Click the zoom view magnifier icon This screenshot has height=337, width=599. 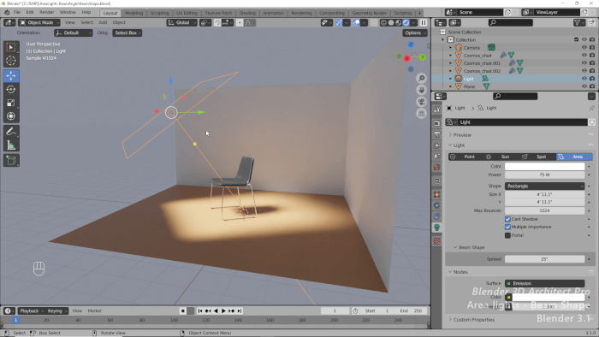[421, 78]
